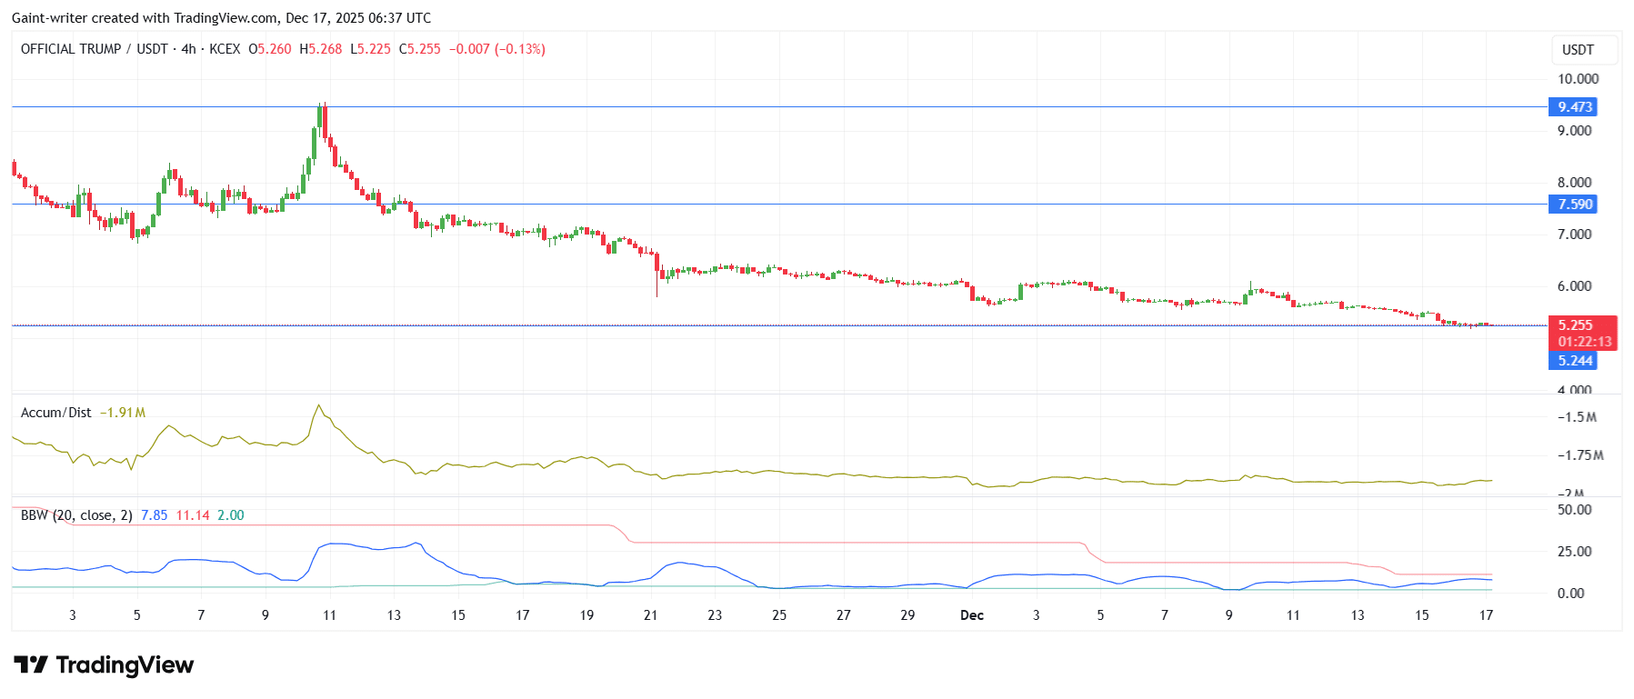Select the 4h interval in the chart title
Viewport: 1634px width, 699px height.
(x=188, y=49)
